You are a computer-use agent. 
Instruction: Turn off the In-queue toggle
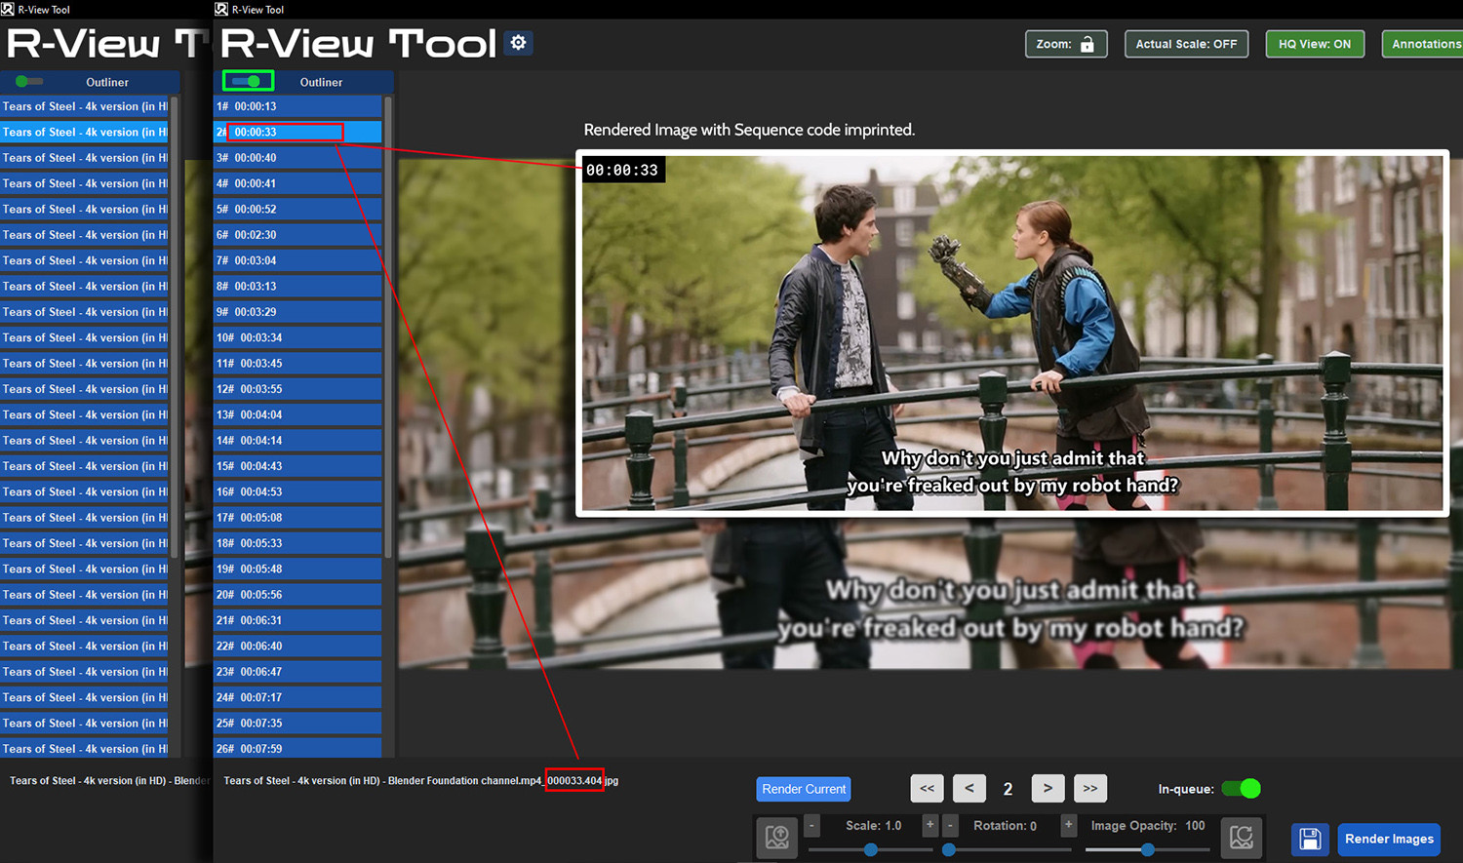[x=1242, y=788]
